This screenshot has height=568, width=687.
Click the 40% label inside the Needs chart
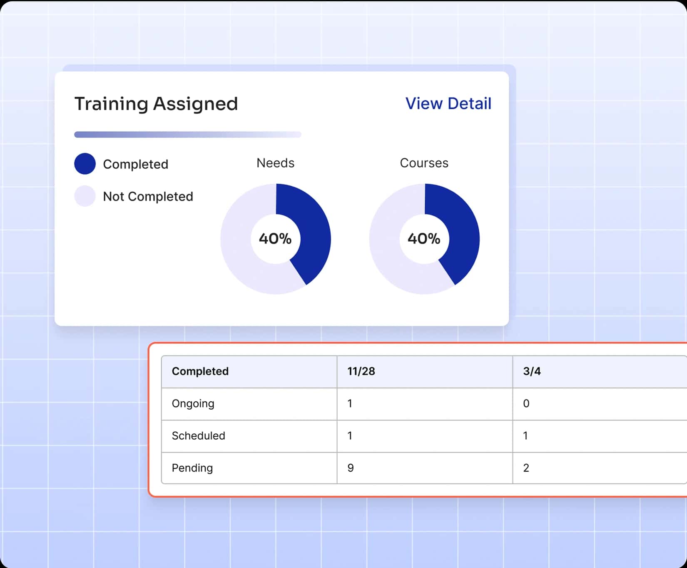276,238
